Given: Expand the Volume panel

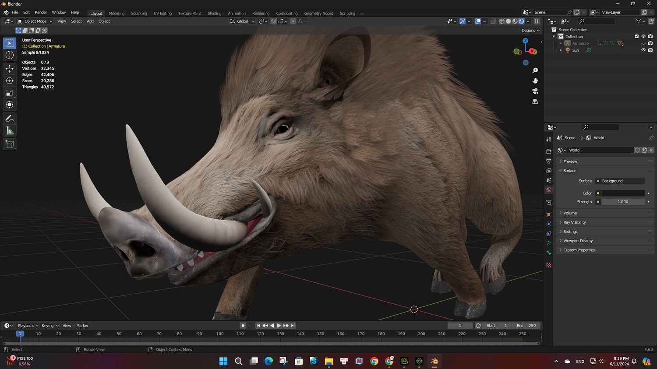Looking at the screenshot, I should tap(570, 213).
